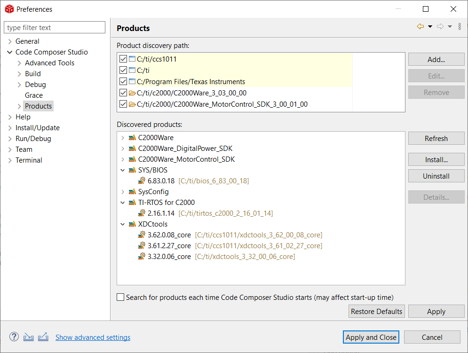Select Grace in the preferences tree
This screenshot has height=353, width=468.
(34, 95)
